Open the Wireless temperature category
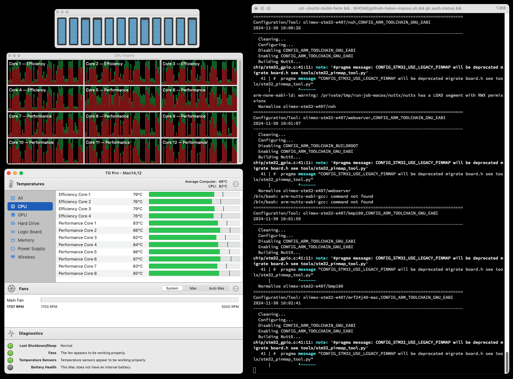Screen dimensions: 513x379 point(30,257)
